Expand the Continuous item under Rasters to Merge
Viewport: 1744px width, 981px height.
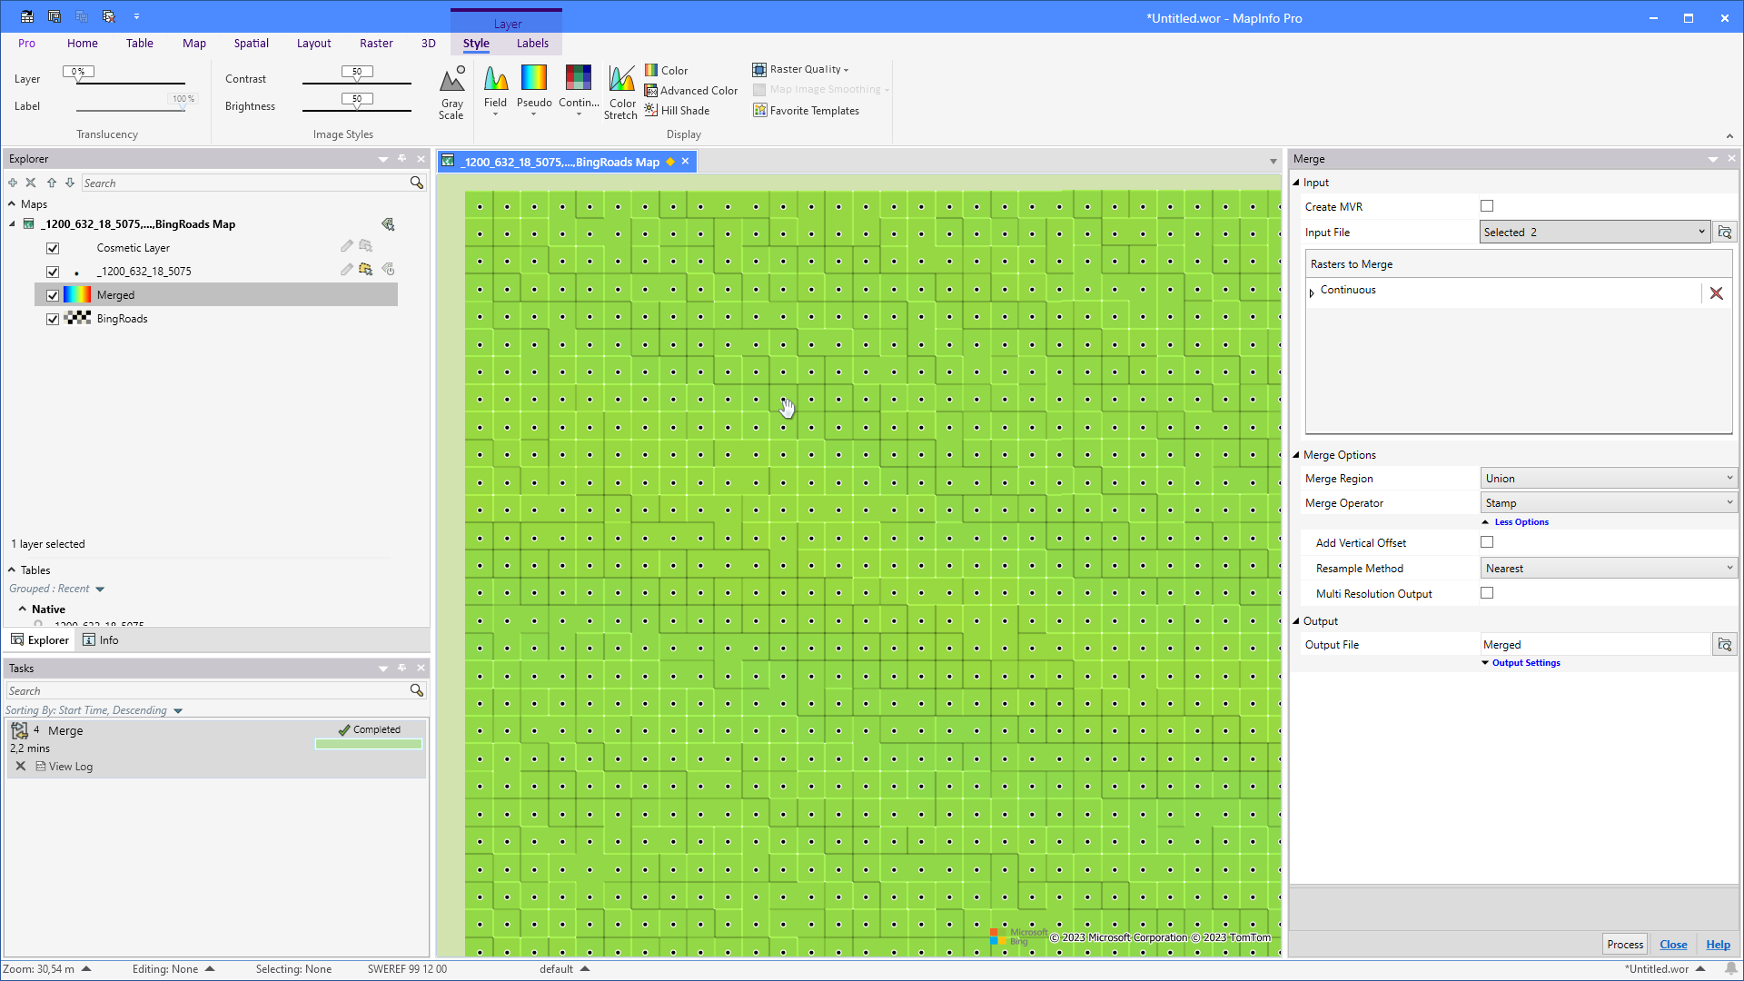click(x=1312, y=292)
